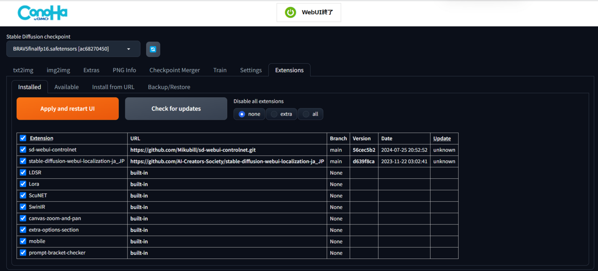Open the PNG Info tab
The image size is (598, 271).
pos(124,70)
